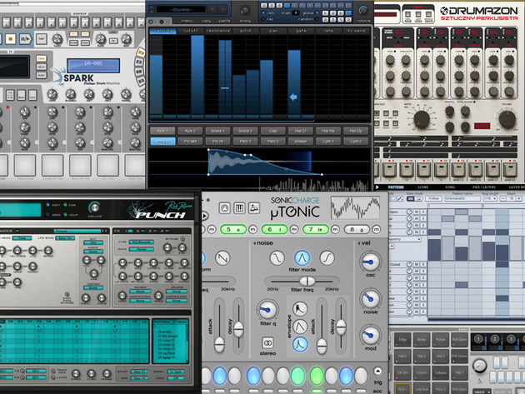Click the FX Bypass icon in Punch
525x394 pixels.
point(182,239)
